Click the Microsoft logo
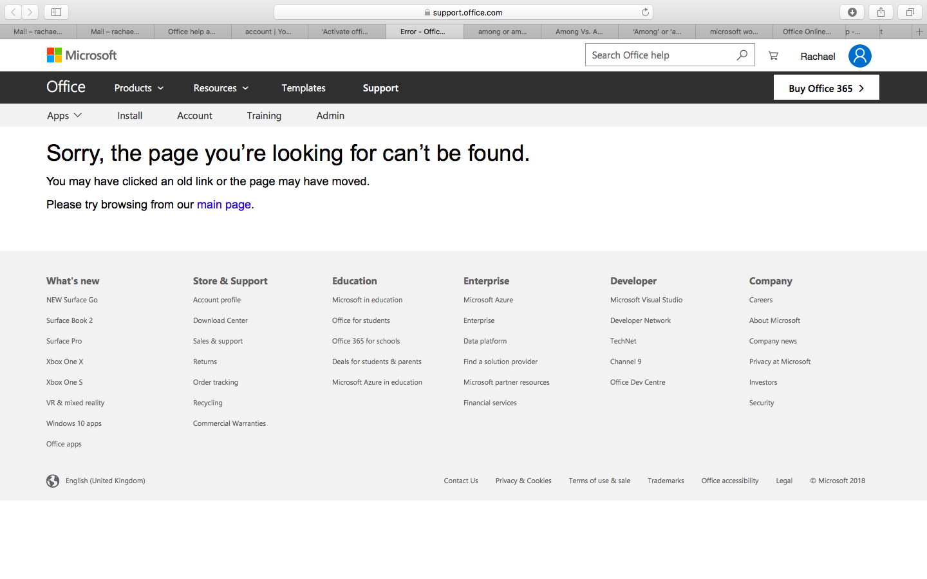This screenshot has height=579, width=927. pos(82,55)
